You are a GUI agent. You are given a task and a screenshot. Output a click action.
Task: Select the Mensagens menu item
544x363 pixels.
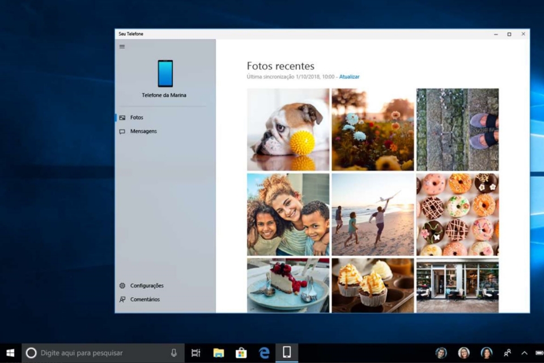tap(165, 132)
